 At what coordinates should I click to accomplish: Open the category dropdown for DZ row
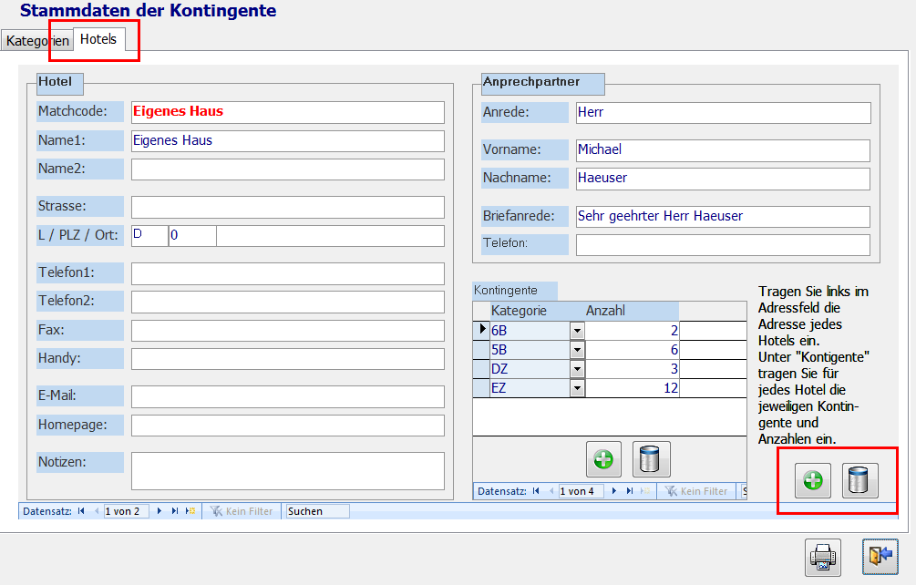[577, 369]
